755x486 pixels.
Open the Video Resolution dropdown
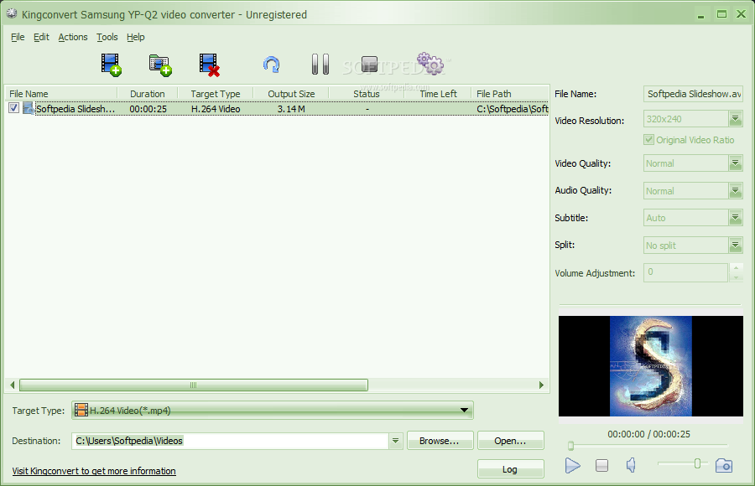coord(735,118)
